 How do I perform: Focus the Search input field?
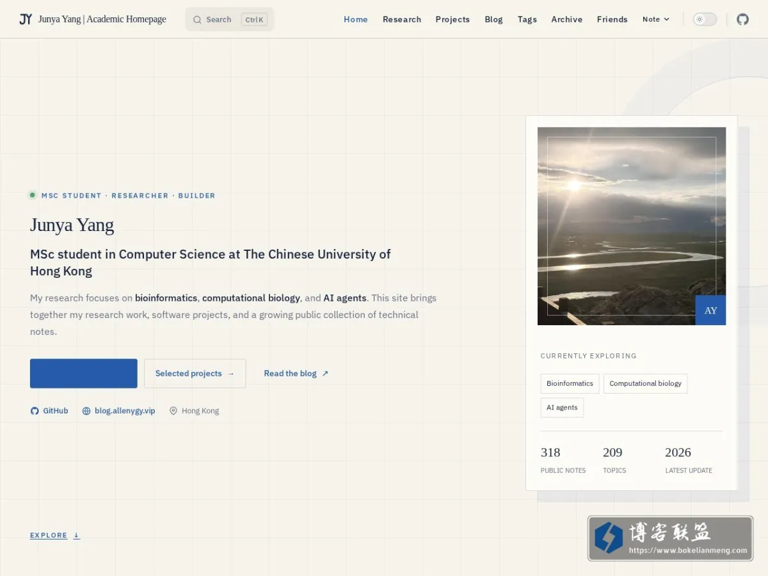pyautogui.click(x=230, y=19)
